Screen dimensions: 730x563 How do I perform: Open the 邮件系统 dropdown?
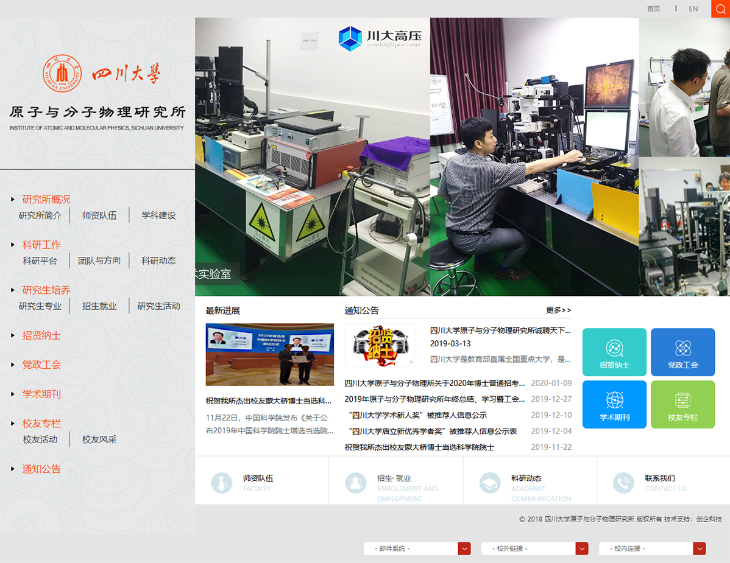click(464, 548)
